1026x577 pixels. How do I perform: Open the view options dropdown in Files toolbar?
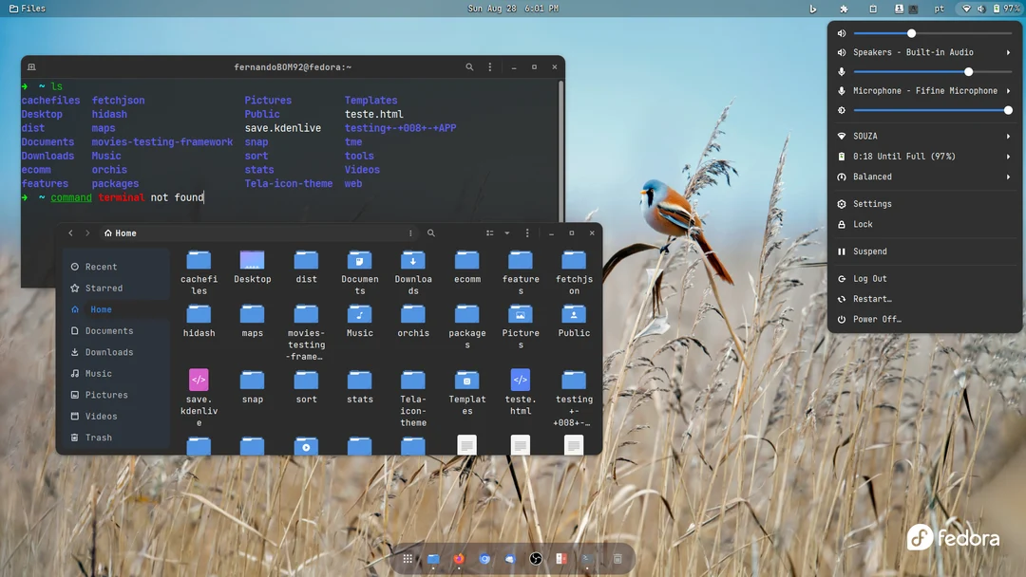click(x=506, y=233)
